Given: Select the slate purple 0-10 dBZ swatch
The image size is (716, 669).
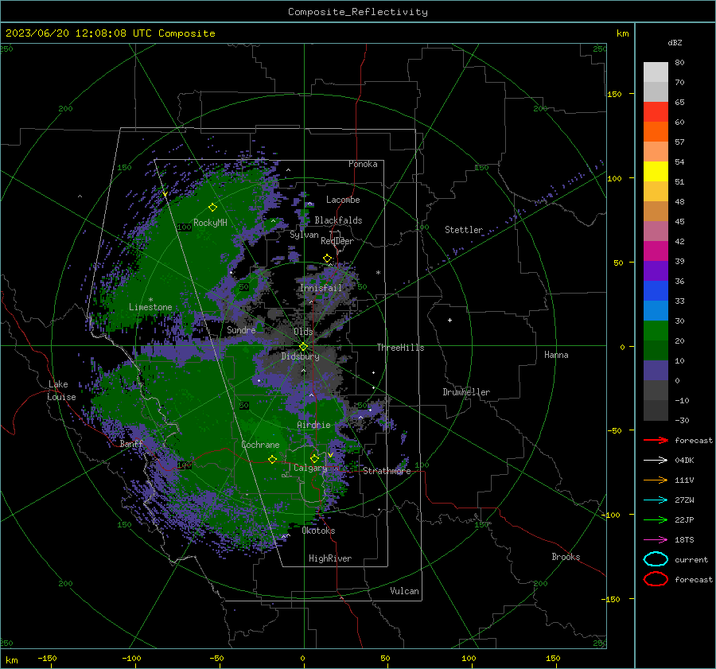Looking at the screenshot, I should tap(656, 371).
